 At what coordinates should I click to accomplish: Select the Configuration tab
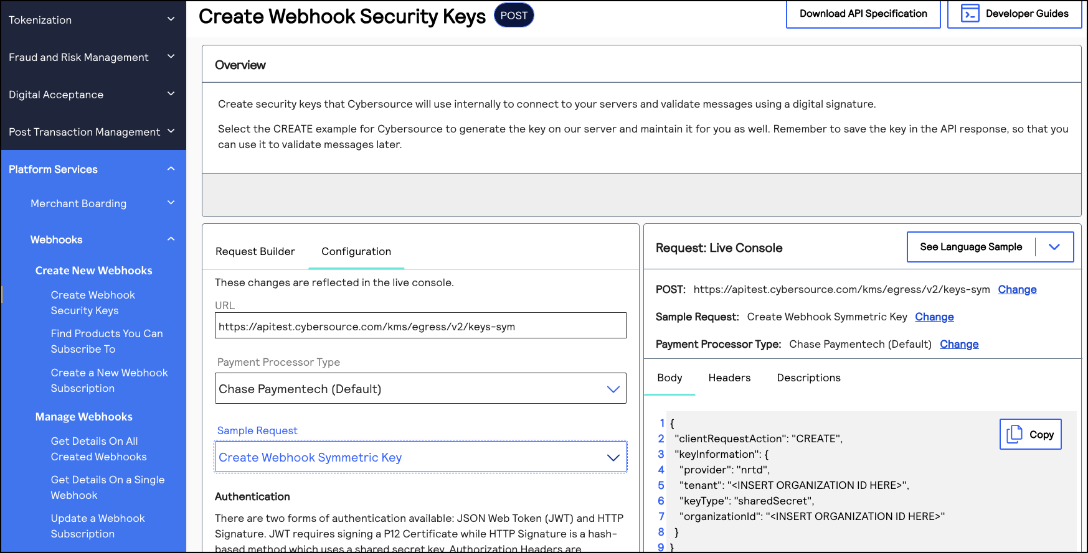pyautogui.click(x=356, y=251)
